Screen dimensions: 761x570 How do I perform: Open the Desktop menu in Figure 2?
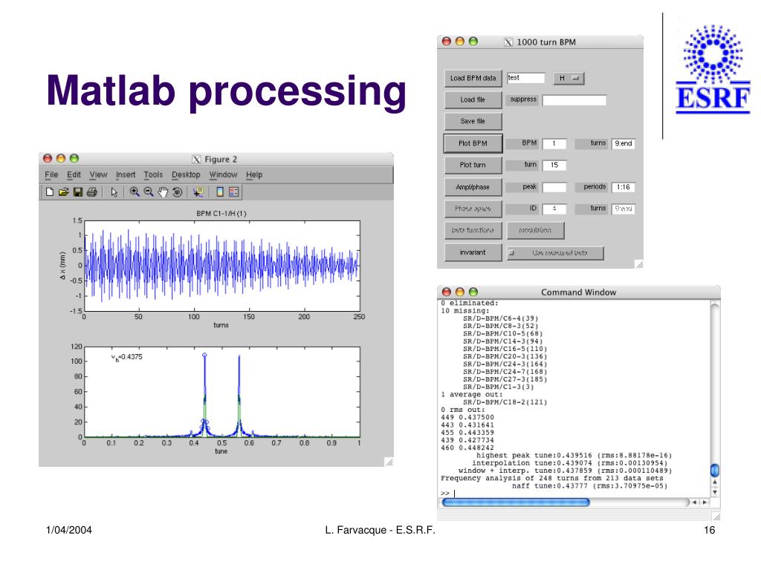pos(186,175)
